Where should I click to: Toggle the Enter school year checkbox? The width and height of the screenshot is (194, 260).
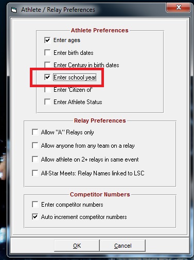47,77
